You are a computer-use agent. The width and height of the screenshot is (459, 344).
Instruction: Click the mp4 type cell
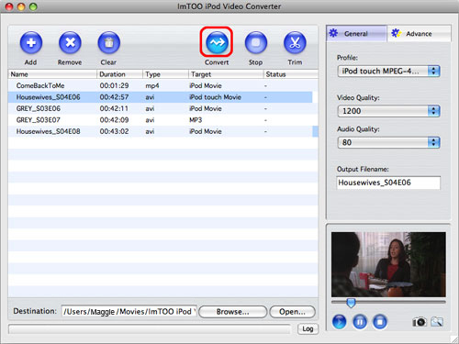coord(152,86)
